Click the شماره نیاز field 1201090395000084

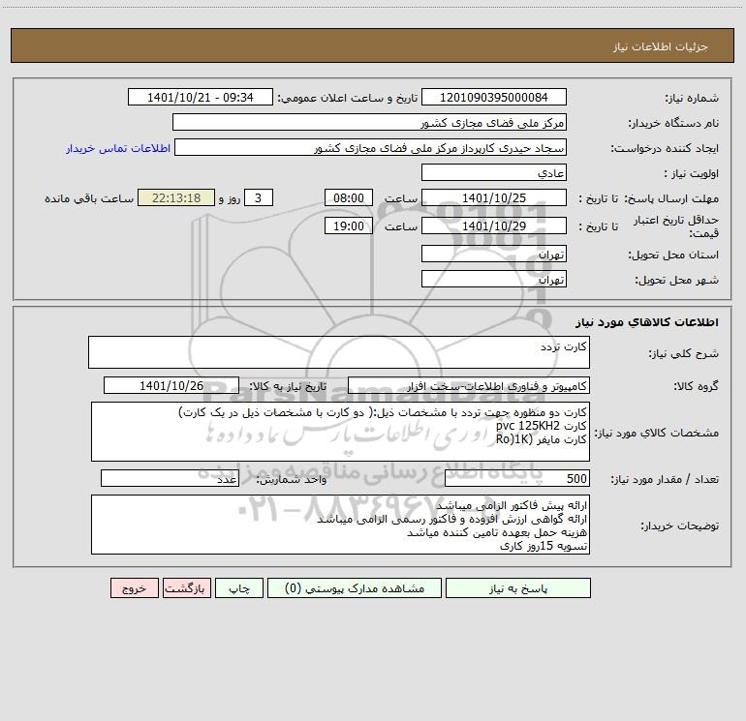pos(494,97)
